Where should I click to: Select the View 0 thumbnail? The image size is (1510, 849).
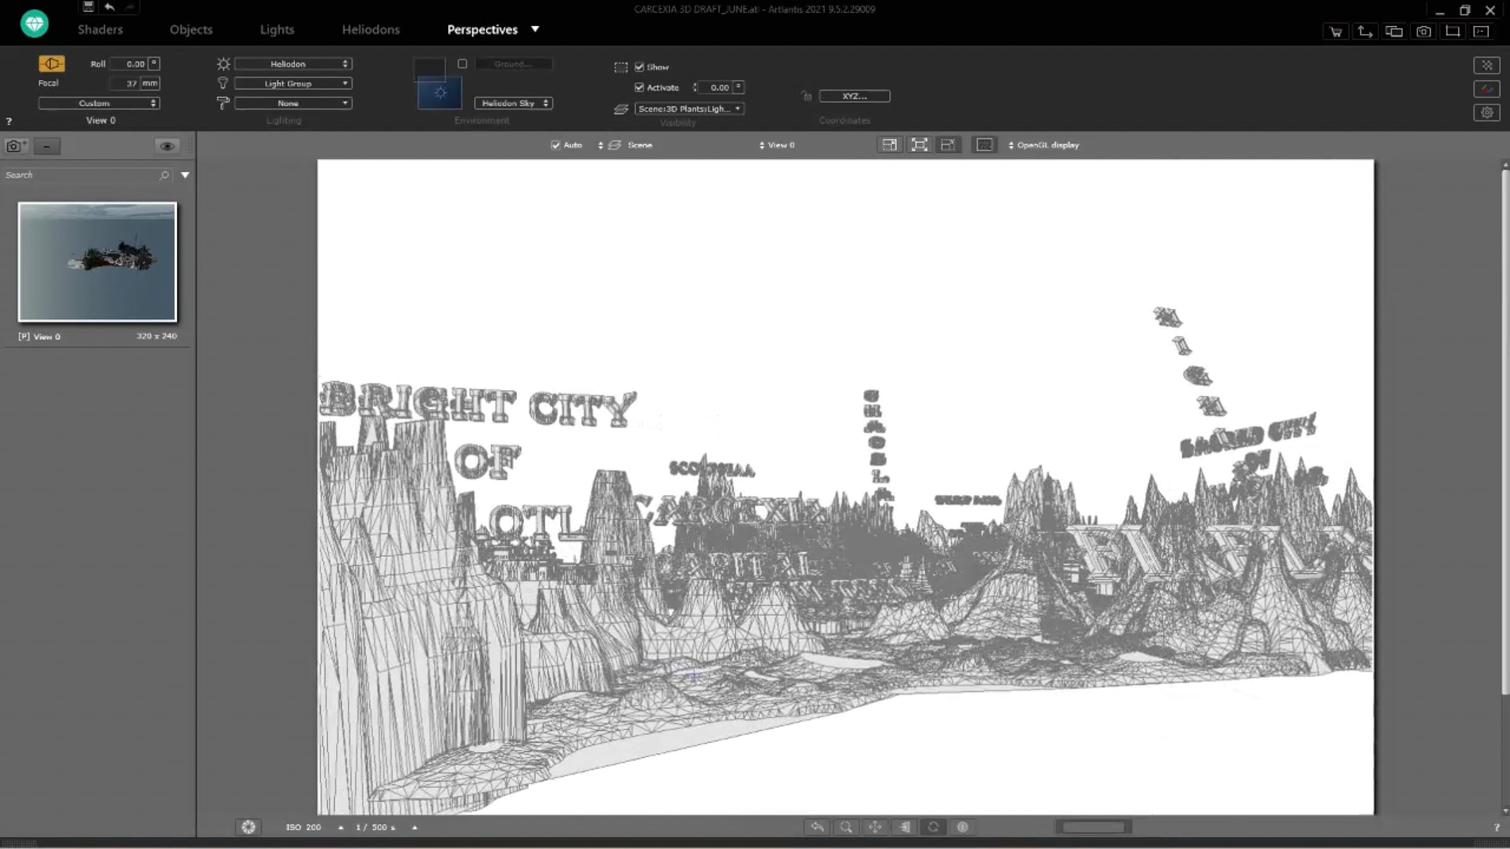pyautogui.click(x=98, y=262)
